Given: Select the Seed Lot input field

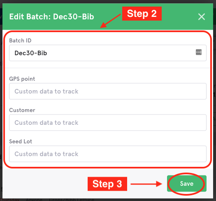Looking at the screenshot, I should tap(108, 154).
